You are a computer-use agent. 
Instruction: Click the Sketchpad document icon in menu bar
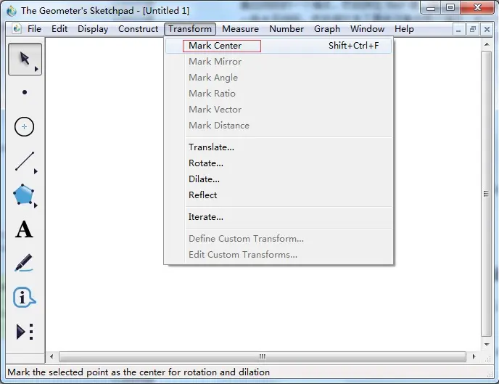17,28
